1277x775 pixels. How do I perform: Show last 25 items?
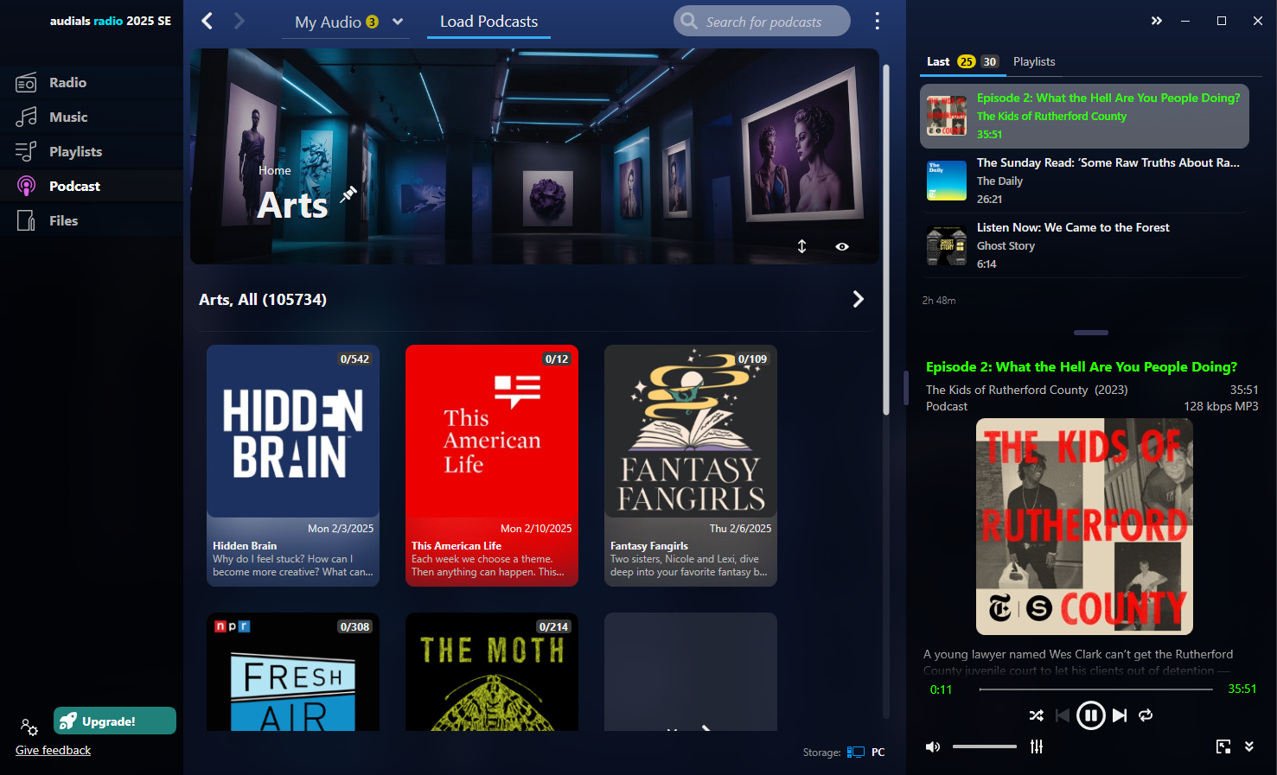(x=967, y=61)
